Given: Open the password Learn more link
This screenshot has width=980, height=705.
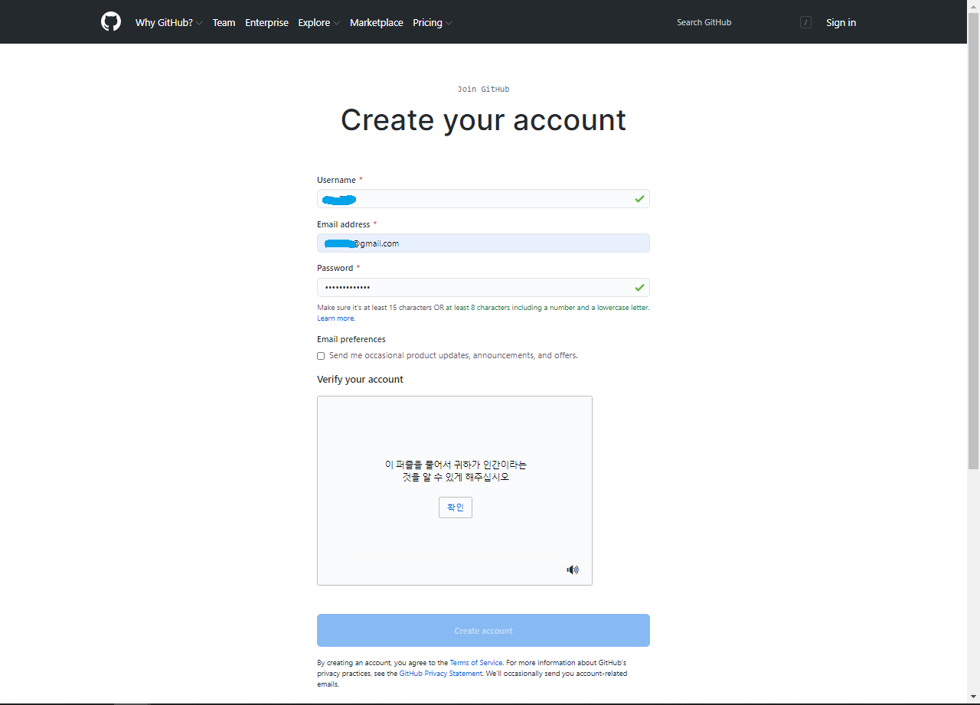Looking at the screenshot, I should pyautogui.click(x=335, y=318).
